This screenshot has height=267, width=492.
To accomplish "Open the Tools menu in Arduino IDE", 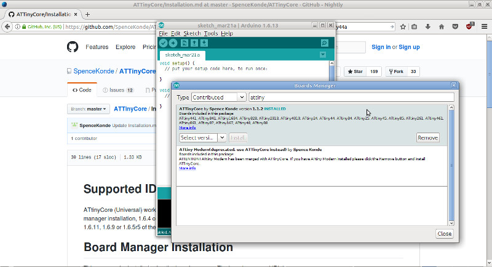I will coord(210,33).
